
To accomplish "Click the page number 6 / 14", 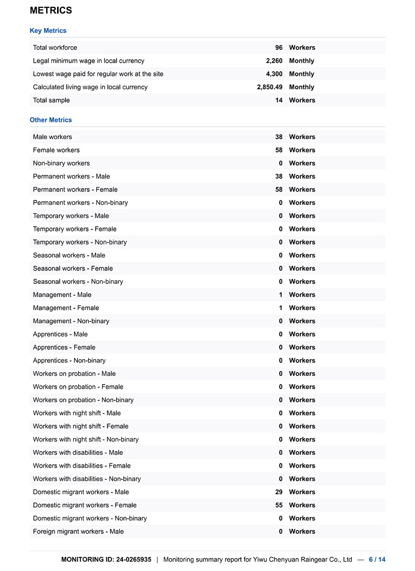I will point(377,560).
